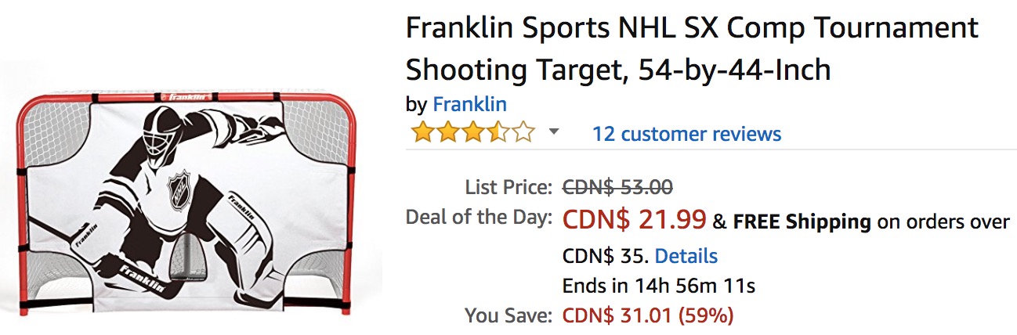The image size is (1017, 335).
Task: Click the first gold rating star
Action: pos(423,133)
